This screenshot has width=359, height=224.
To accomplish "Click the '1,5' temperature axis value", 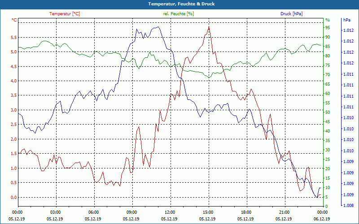I will tap(14, 153).
